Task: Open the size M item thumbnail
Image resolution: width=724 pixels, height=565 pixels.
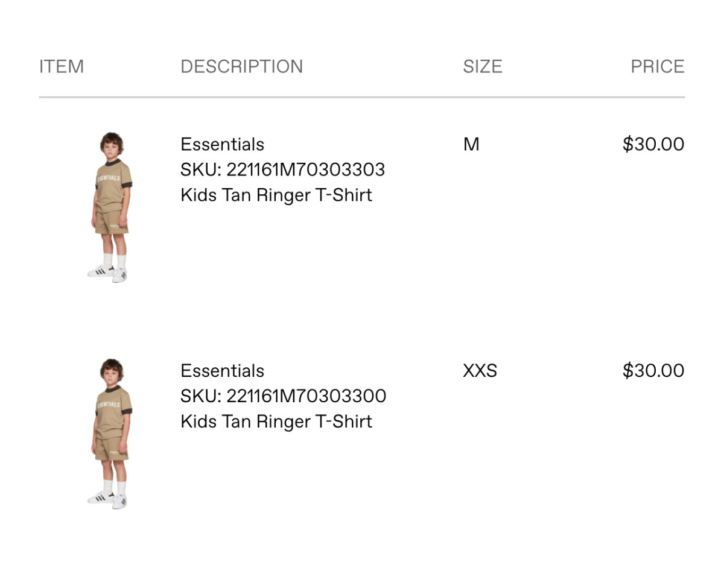Action: [x=110, y=207]
